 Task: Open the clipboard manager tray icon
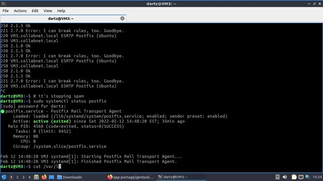[294, 177]
